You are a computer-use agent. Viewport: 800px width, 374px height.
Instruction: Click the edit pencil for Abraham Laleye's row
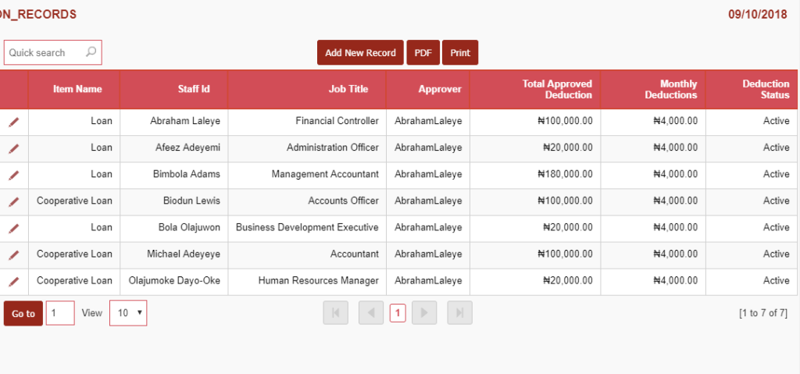click(x=13, y=122)
